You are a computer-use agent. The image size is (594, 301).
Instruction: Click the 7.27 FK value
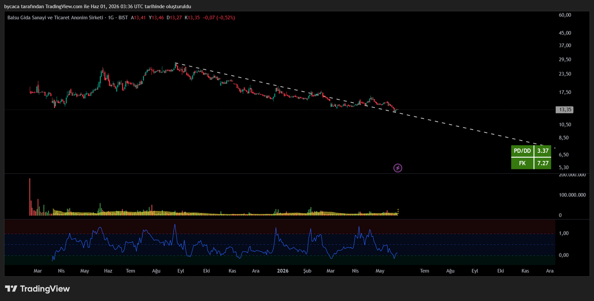click(x=543, y=163)
